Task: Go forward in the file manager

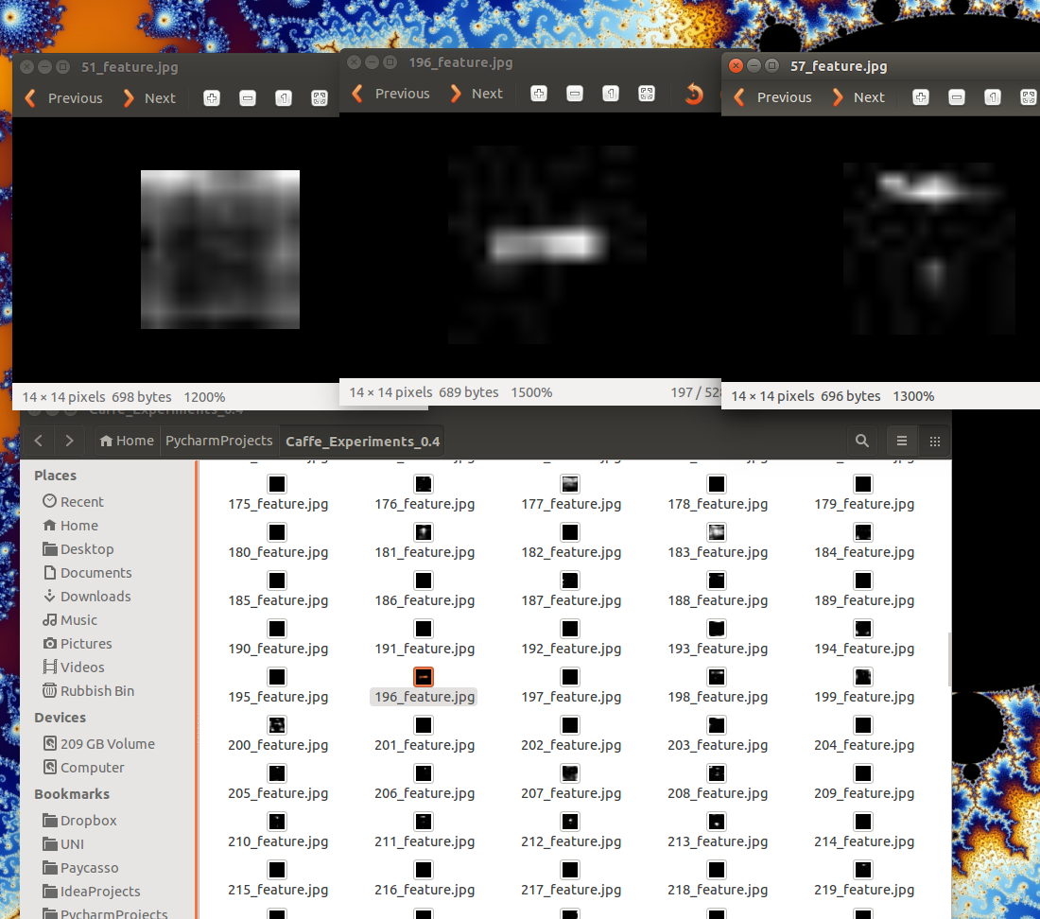Action: point(69,441)
